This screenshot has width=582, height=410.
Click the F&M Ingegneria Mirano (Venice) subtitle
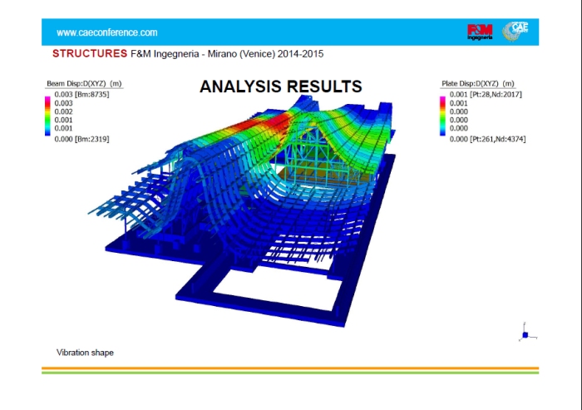227,54
